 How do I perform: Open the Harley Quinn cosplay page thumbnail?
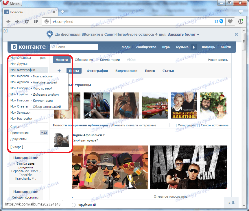97,106
